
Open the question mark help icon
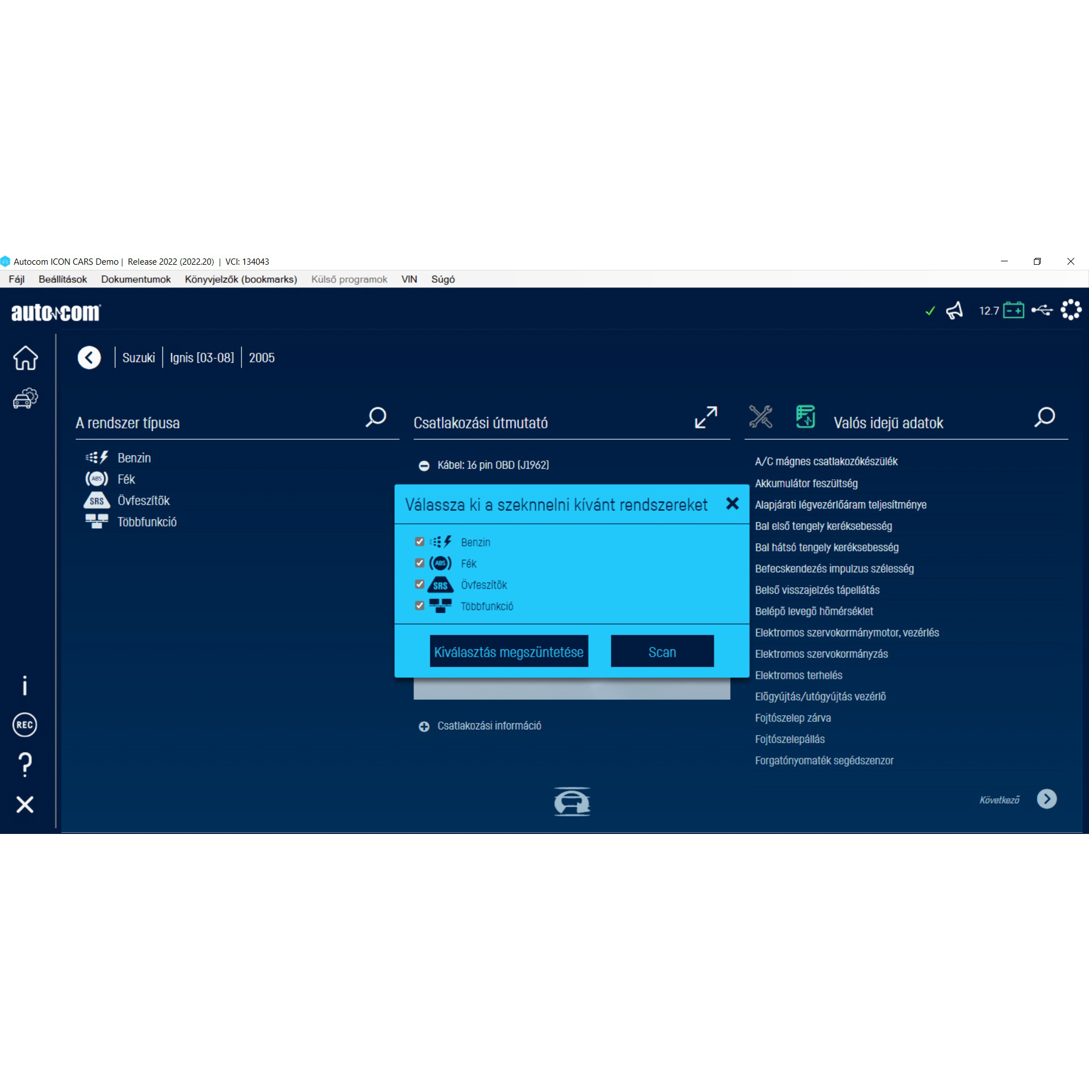pos(25,764)
